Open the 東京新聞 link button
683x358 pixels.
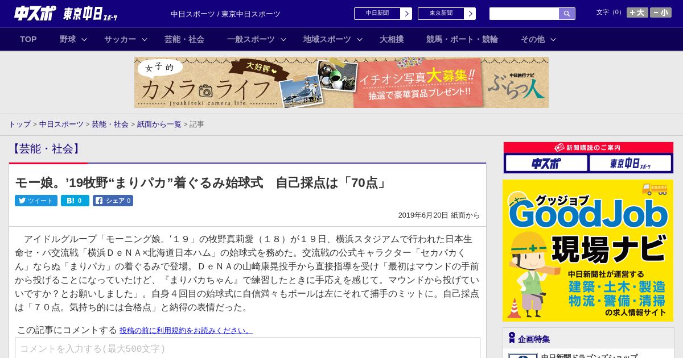coord(441,14)
